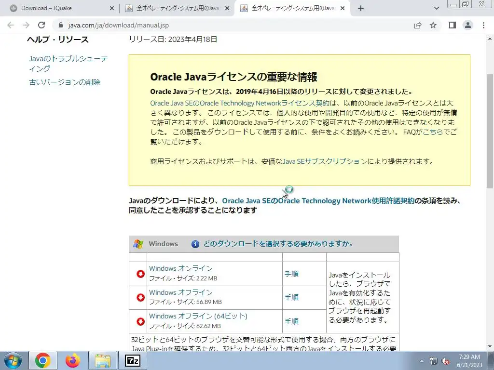The height and width of the screenshot is (370, 494).
Task: Open 古いバージョンの削除 link
Action: (65, 82)
